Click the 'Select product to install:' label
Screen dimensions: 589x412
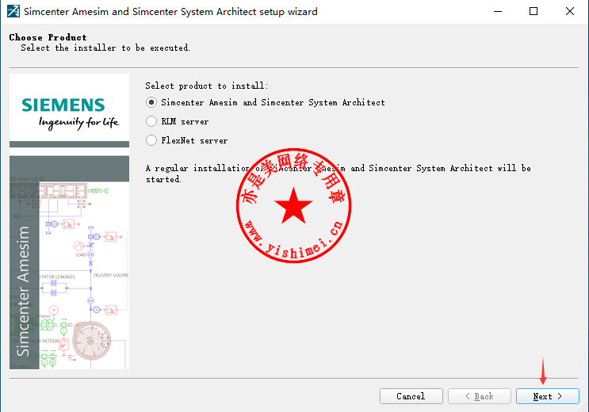tap(207, 86)
